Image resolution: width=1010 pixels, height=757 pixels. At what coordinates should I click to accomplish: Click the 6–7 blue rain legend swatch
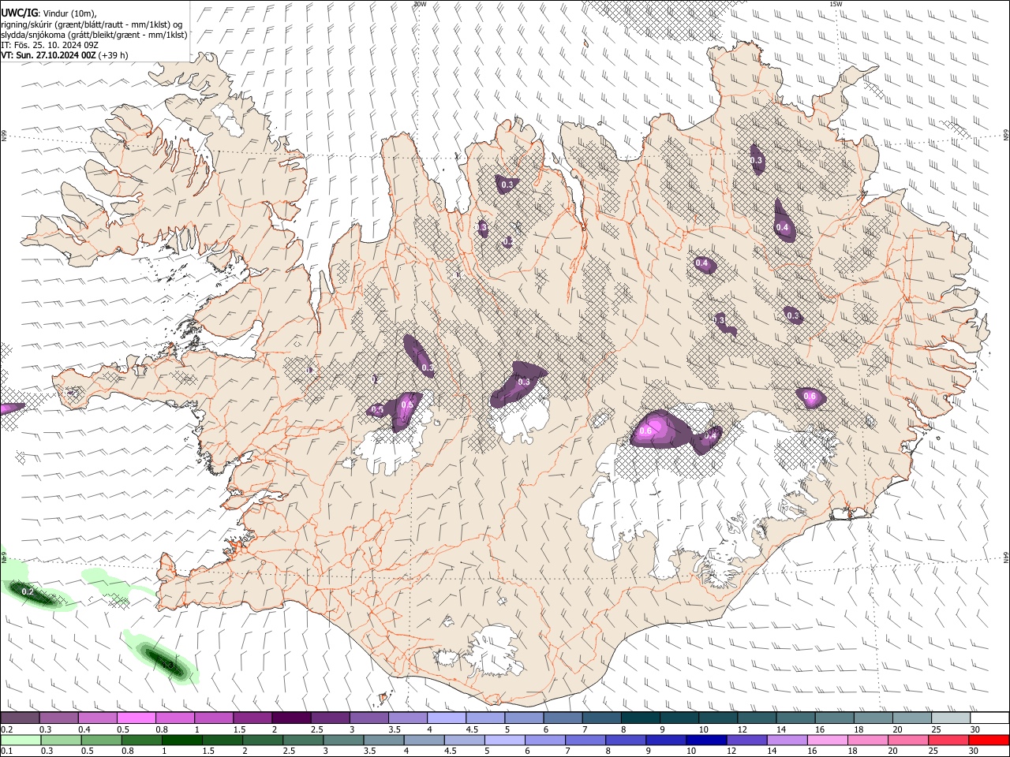pos(544,740)
